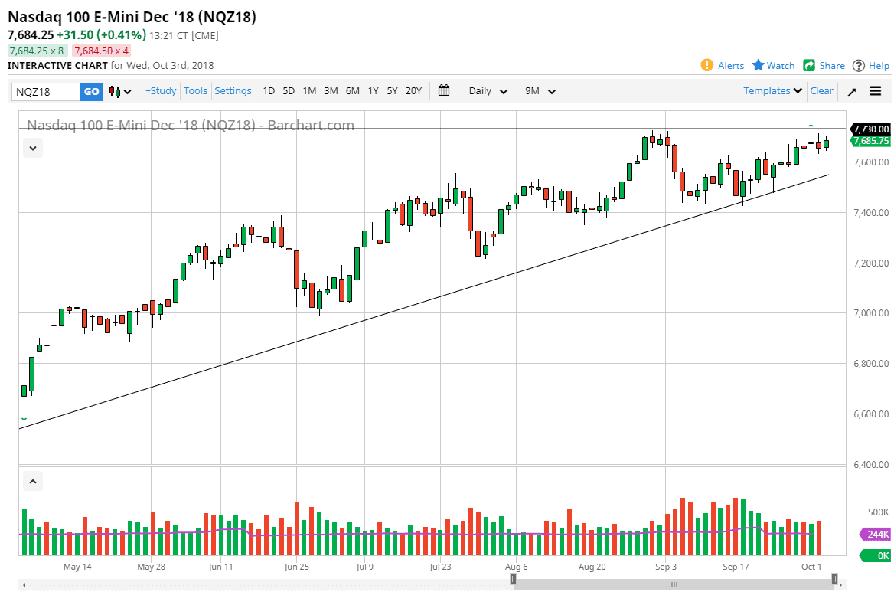Image resolution: width=894 pixels, height=592 pixels.
Task: Open the Alerts panel
Action: 722,66
